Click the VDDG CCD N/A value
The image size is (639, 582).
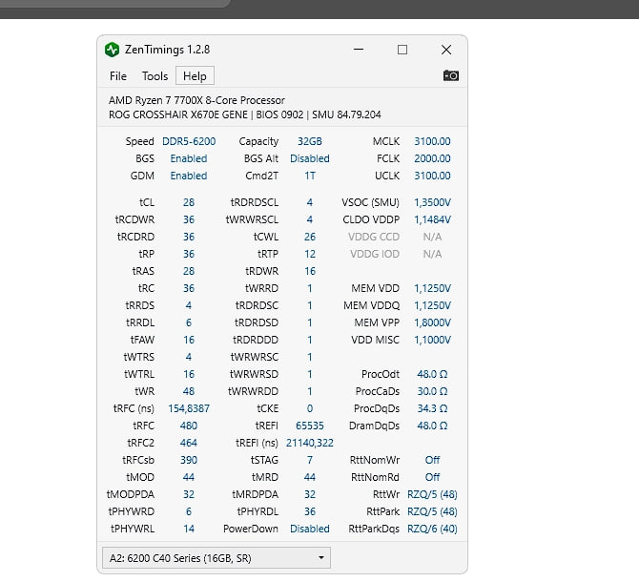coord(432,237)
